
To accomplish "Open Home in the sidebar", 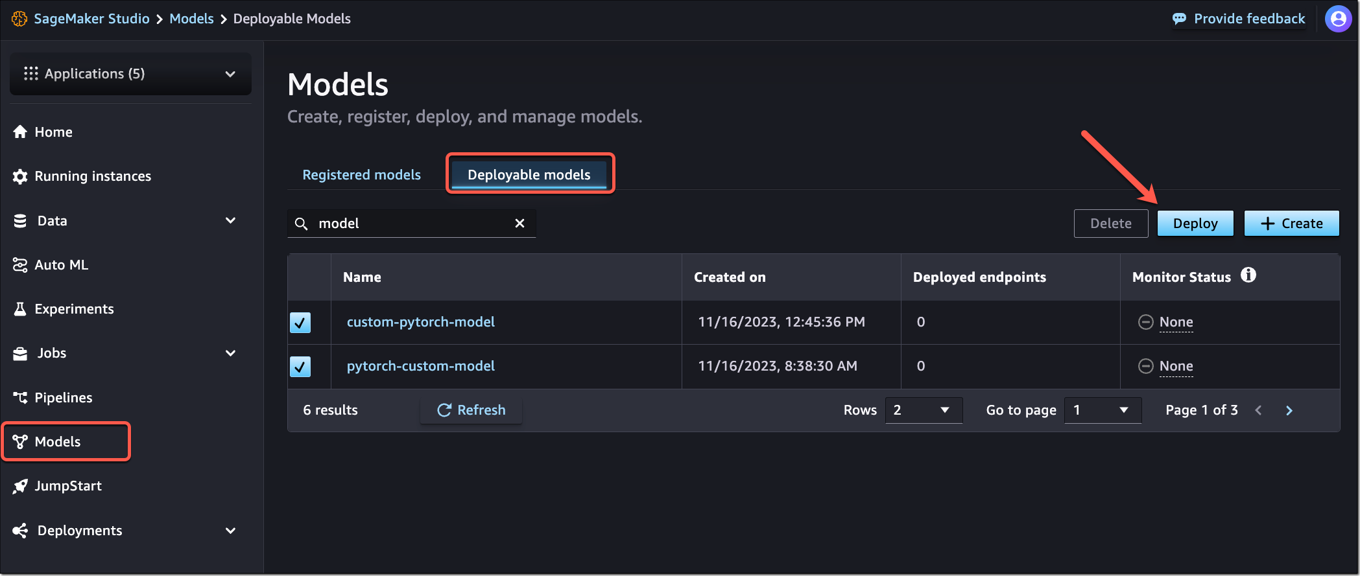I will point(53,132).
